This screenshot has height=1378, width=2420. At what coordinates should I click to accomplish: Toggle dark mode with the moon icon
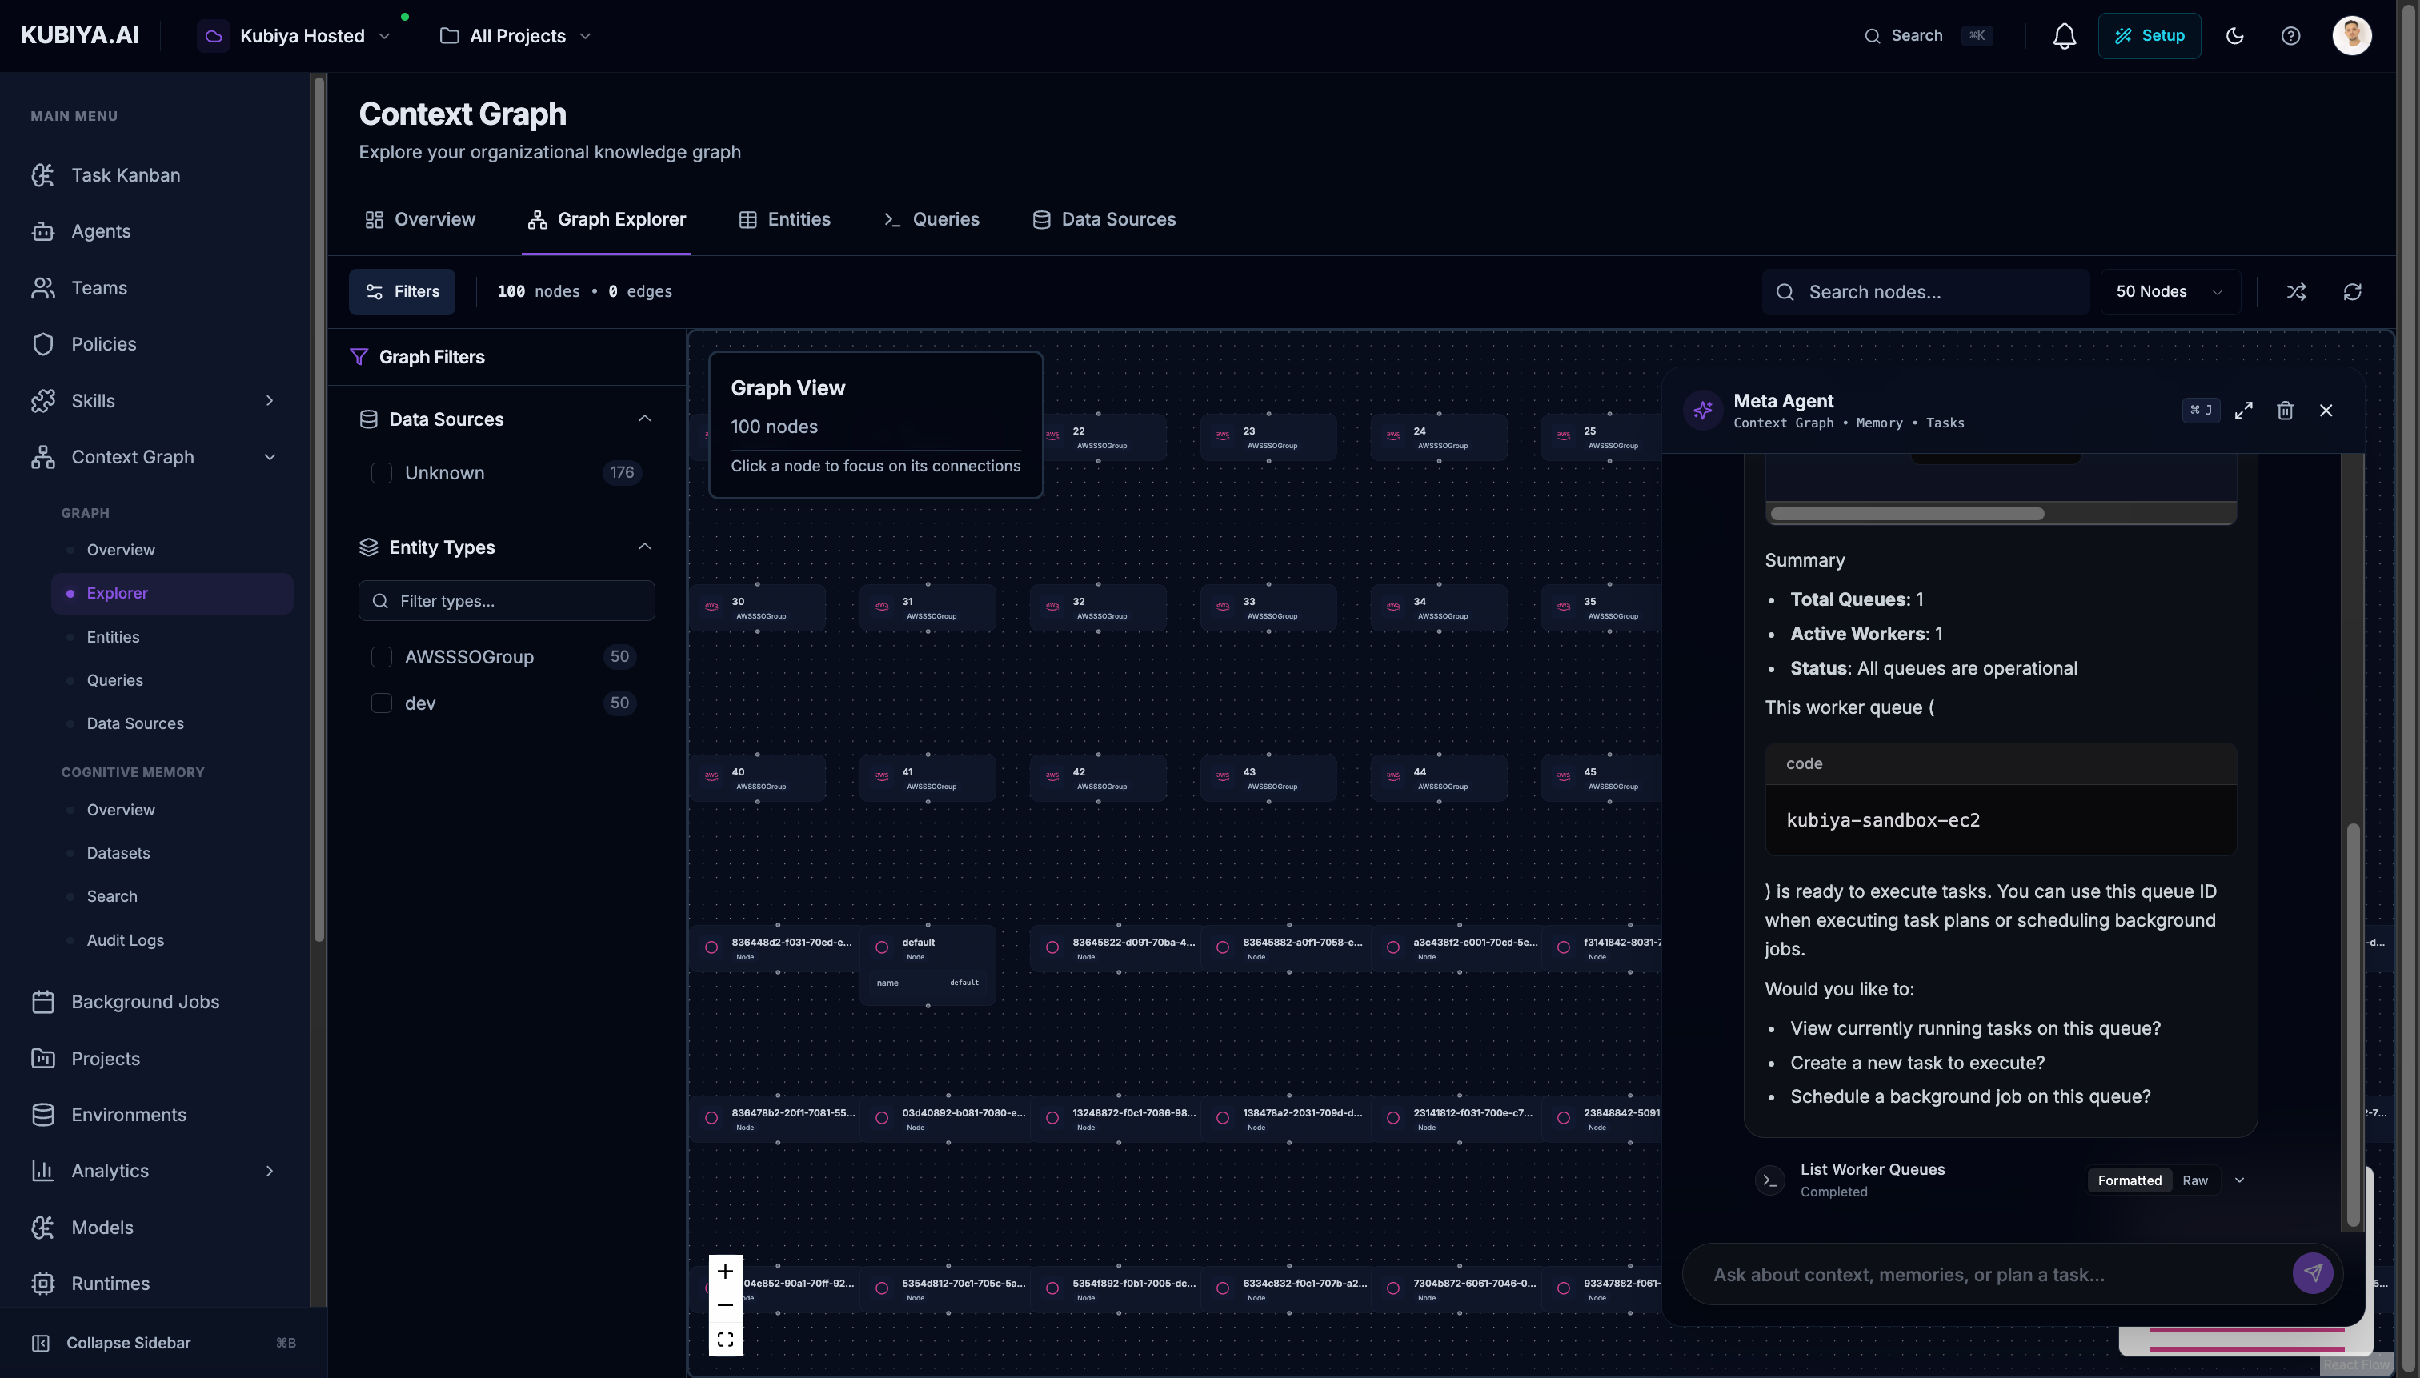pyautogui.click(x=2234, y=35)
